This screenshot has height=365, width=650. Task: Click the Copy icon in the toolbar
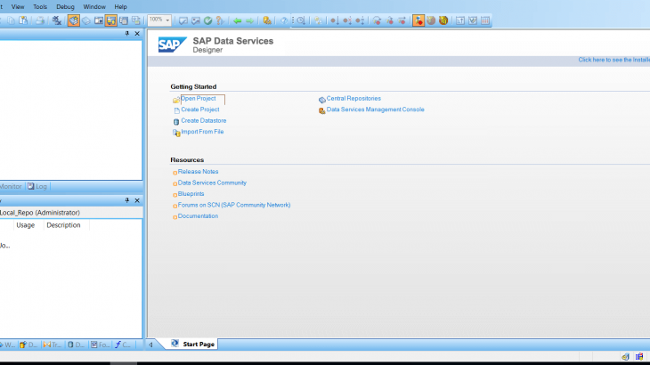[12, 20]
